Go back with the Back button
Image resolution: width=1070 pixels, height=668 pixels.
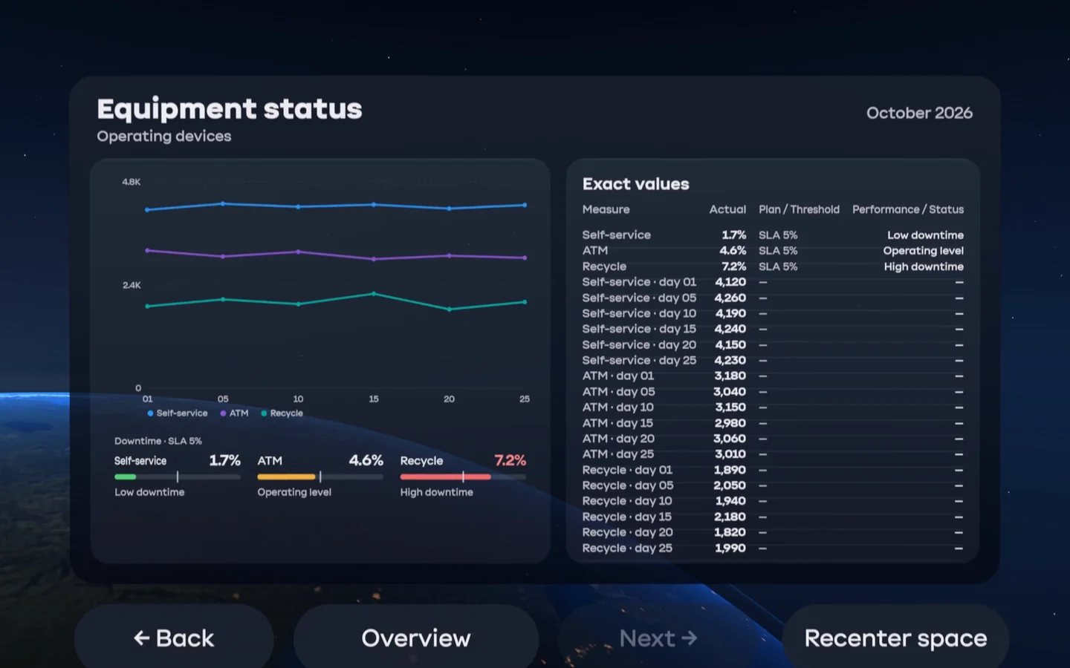pyautogui.click(x=174, y=638)
